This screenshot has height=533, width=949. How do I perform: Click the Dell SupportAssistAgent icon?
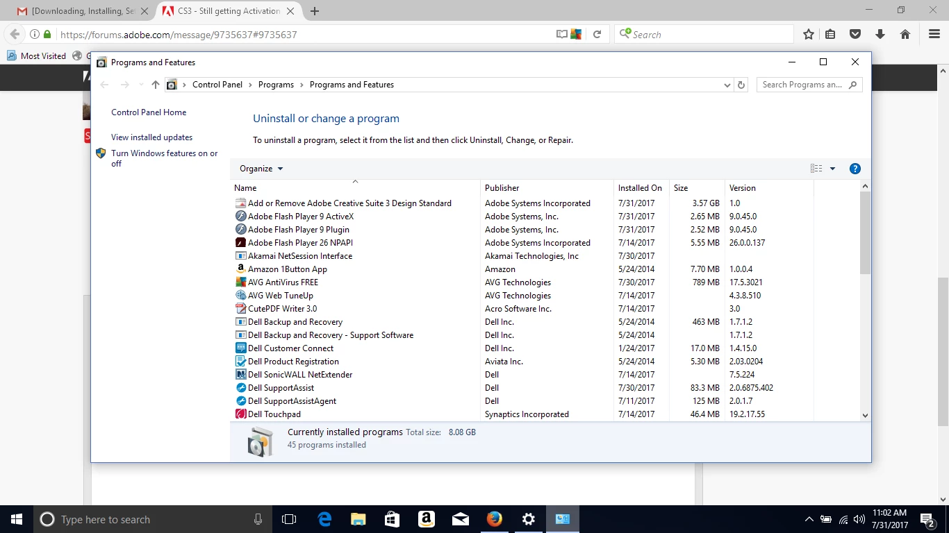click(x=240, y=401)
